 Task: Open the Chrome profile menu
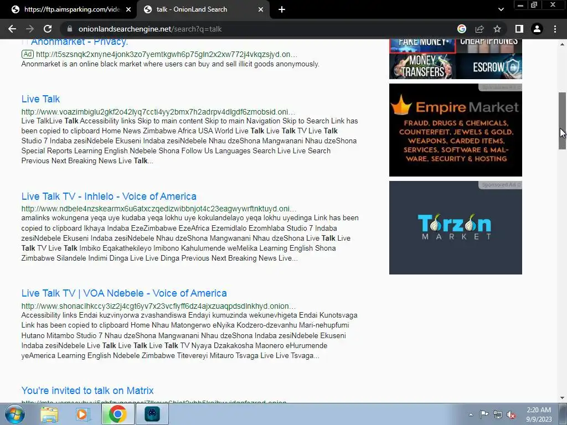click(x=537, y=29)
